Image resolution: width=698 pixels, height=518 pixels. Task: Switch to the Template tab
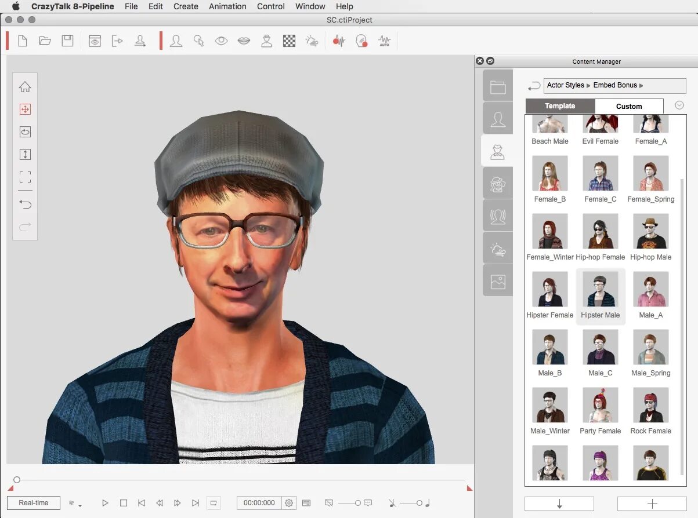(x=560, y=106)
